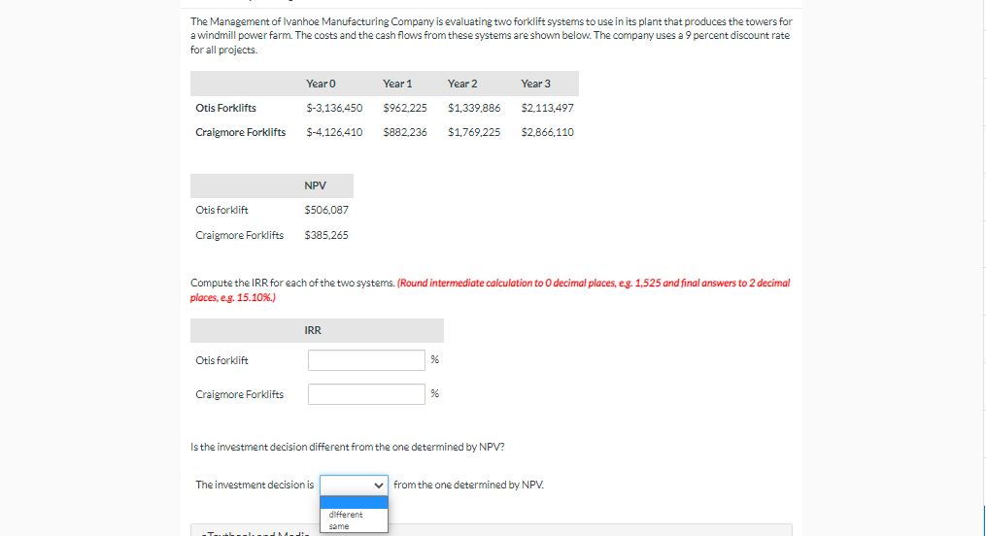Viewport: 986px width, 536px height.
Task: Open the eTextbook and Media section
Action: 255,533
